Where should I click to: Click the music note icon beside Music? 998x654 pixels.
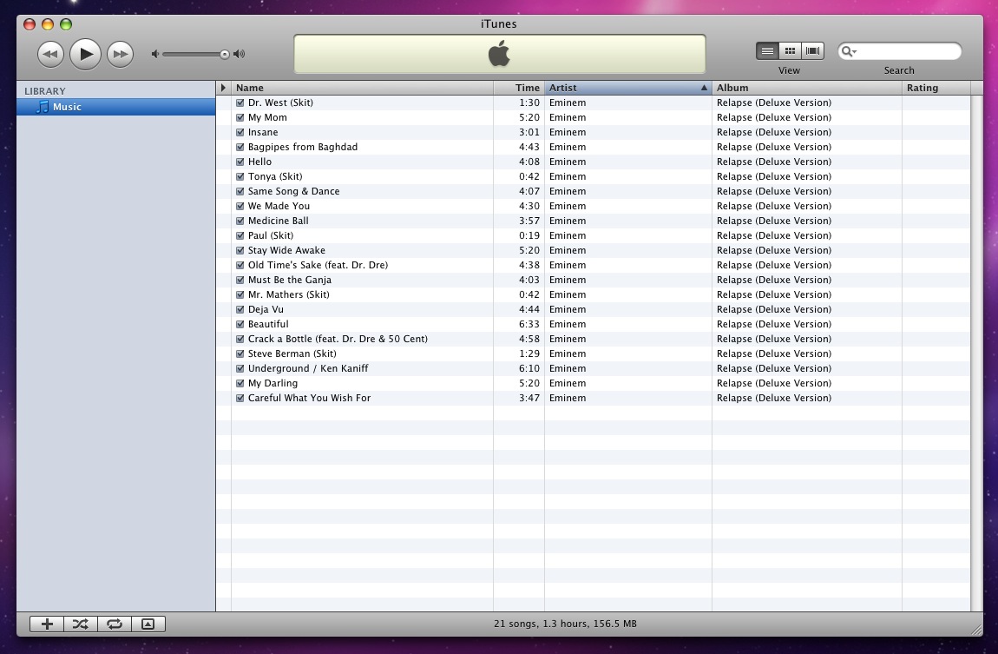pyautogui.click(x=42, y=107)
